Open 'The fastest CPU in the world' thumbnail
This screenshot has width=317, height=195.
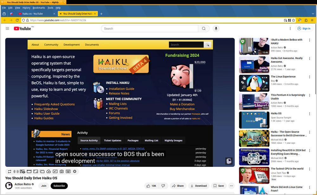click(254, 175)
